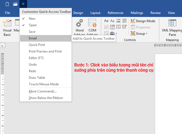Select Touch/Mouse Mode menu entry
Image resolution: width=182 pixels, height=134 pixels.
46,84
